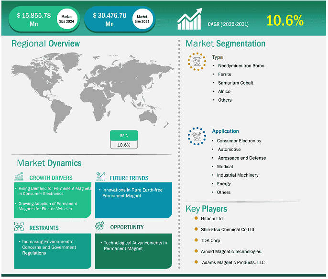
Task: Click the orange bullet beside Arnold Magnetic Technologies
Action: coord(196,251)
